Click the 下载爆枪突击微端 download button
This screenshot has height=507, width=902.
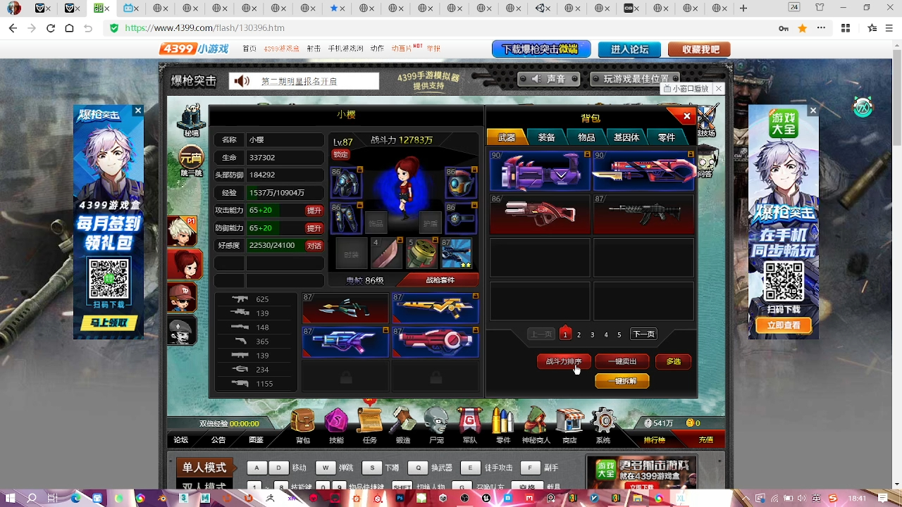(x=540, y=49)
